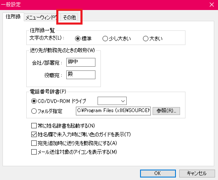Click the dropdown arrow for drive selection
This screenshot has height=180, width=218.
[123, 101]
